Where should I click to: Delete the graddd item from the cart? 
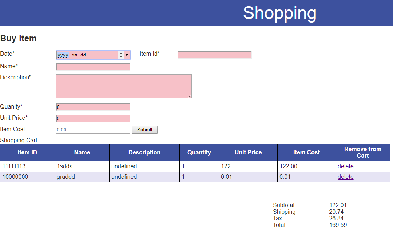coord(345,177)
